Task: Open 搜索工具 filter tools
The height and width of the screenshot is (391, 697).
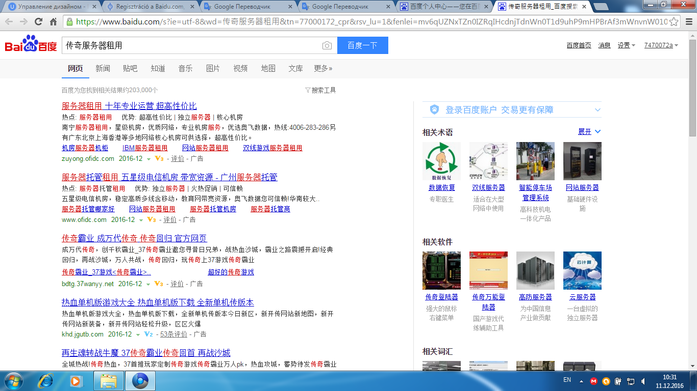Action: pyautogui.click(x=320, y=90)
